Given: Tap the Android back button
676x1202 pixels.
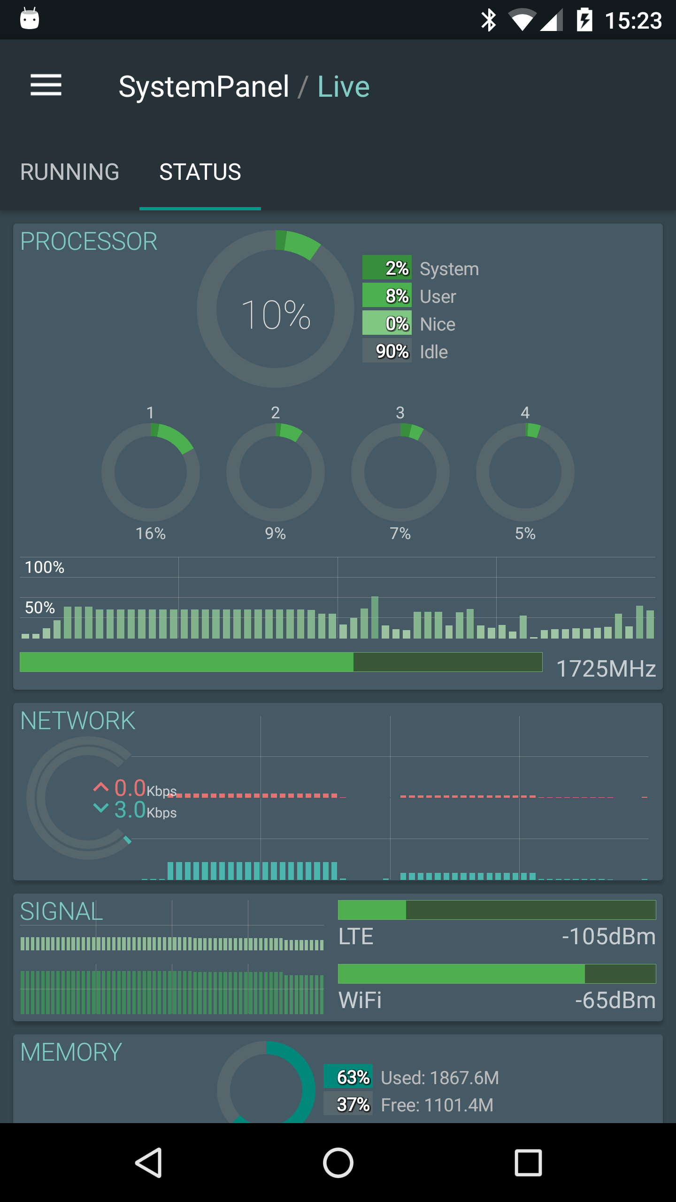Looking at the screenshot, I should point(149,1163).
